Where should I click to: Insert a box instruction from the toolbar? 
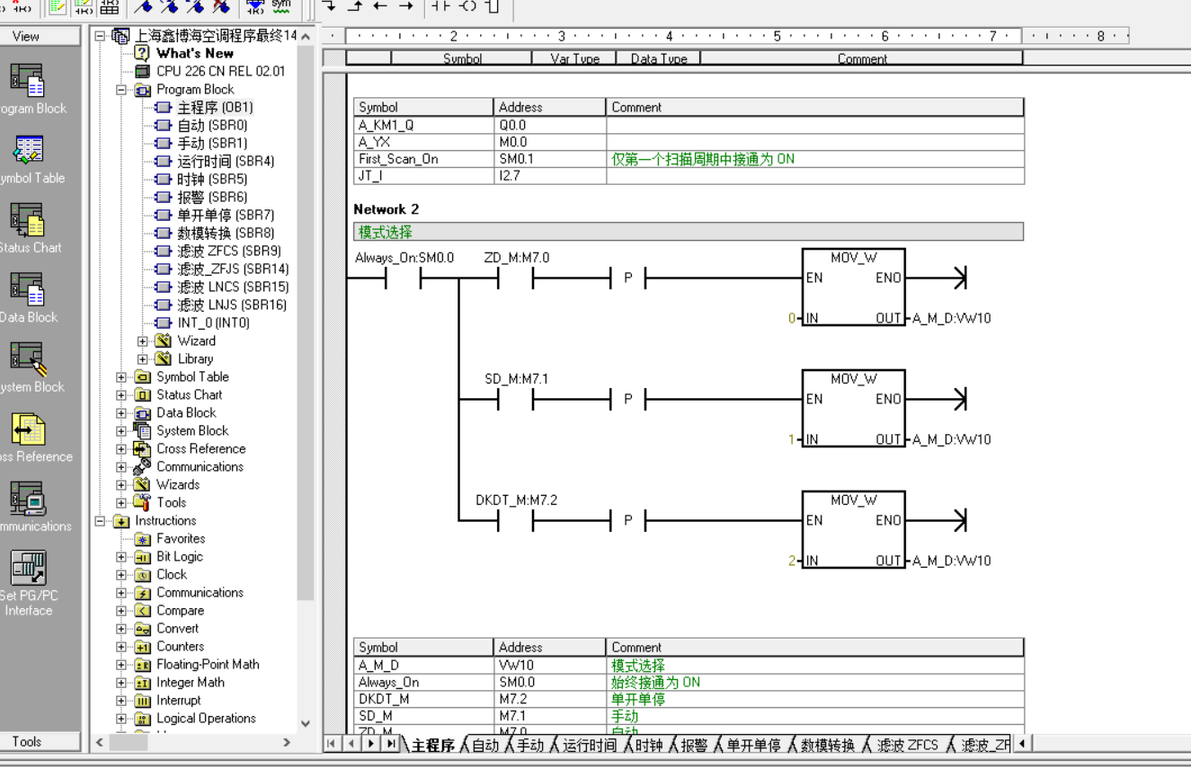pos(492,6)
